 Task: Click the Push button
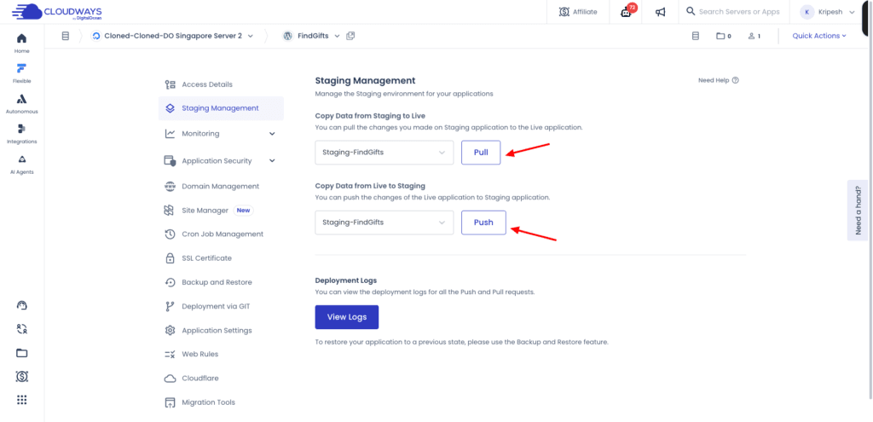(x=484, y=223)
